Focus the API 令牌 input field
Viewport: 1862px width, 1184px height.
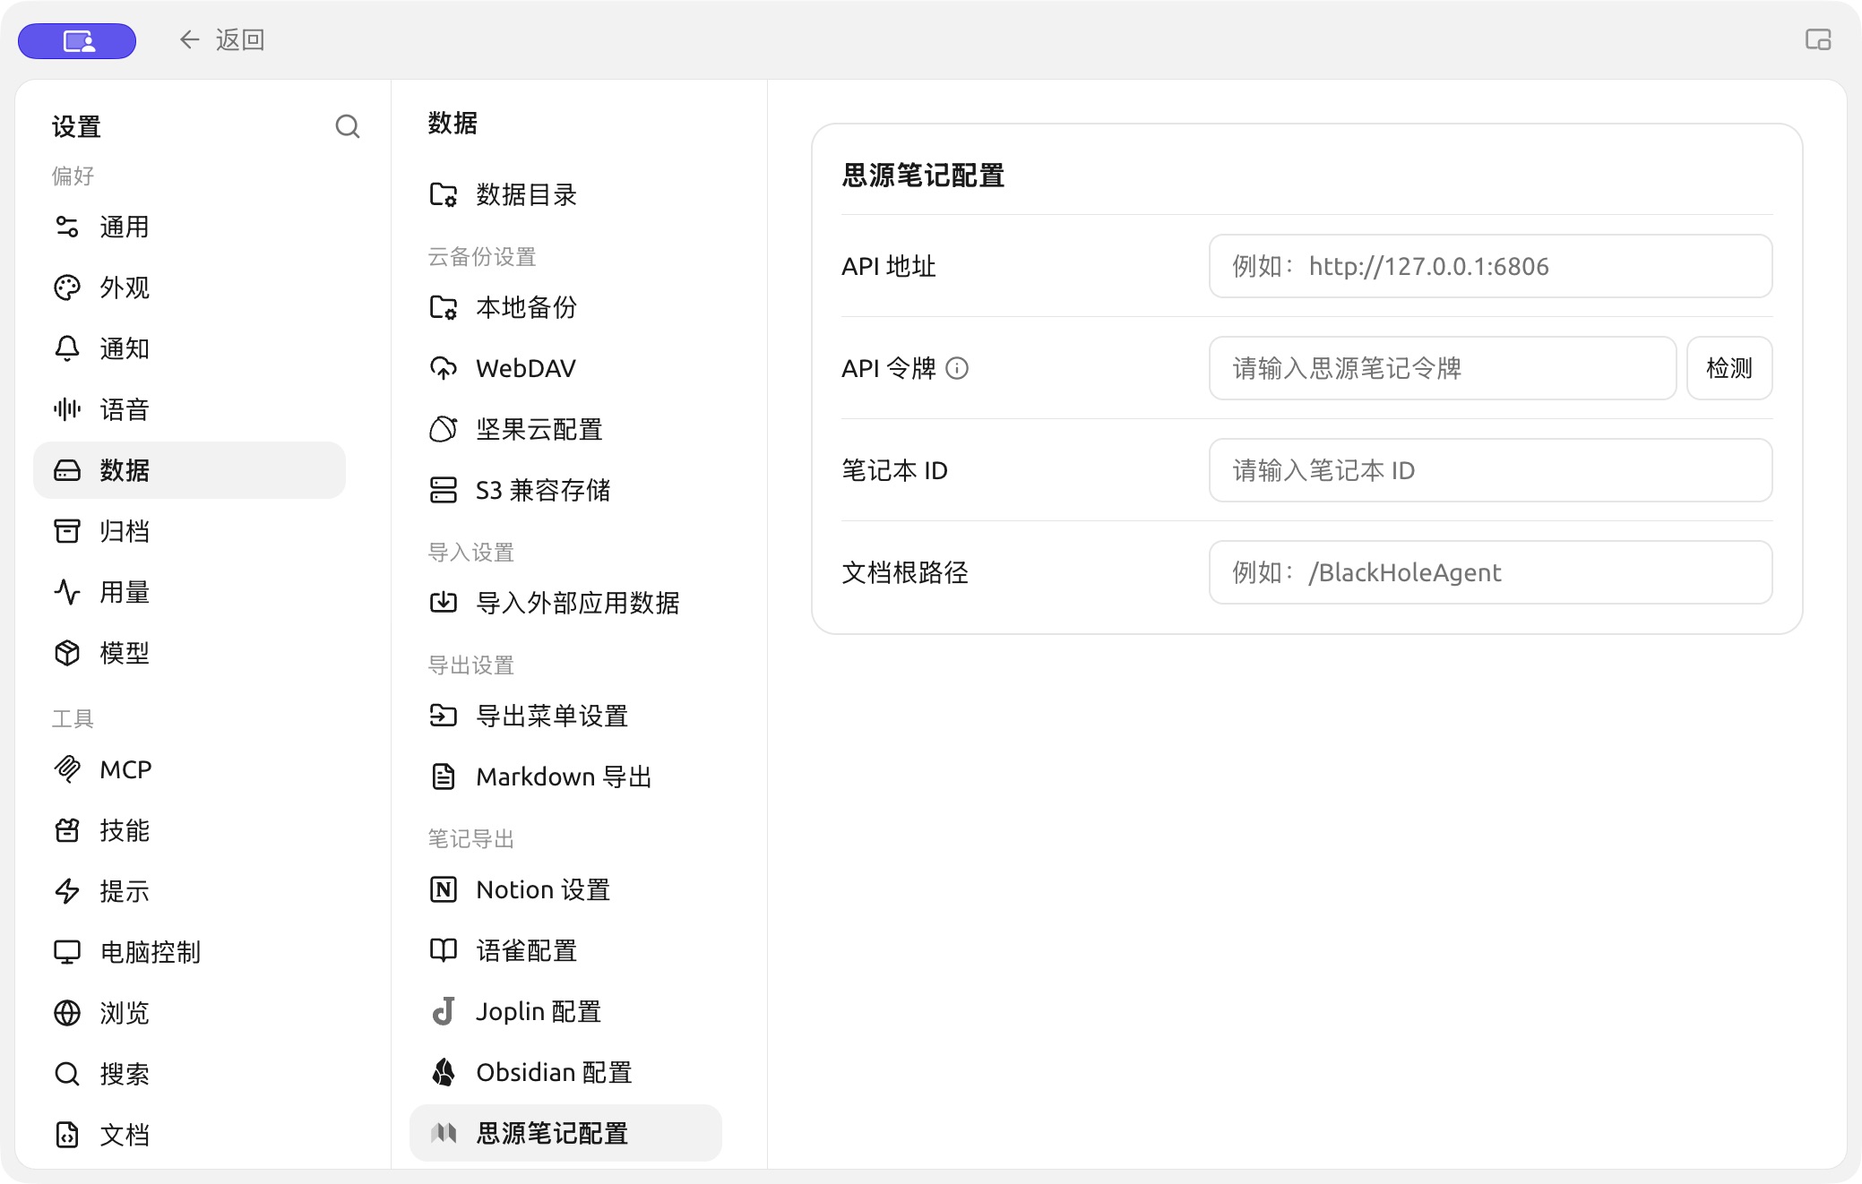pos(1443,368)
